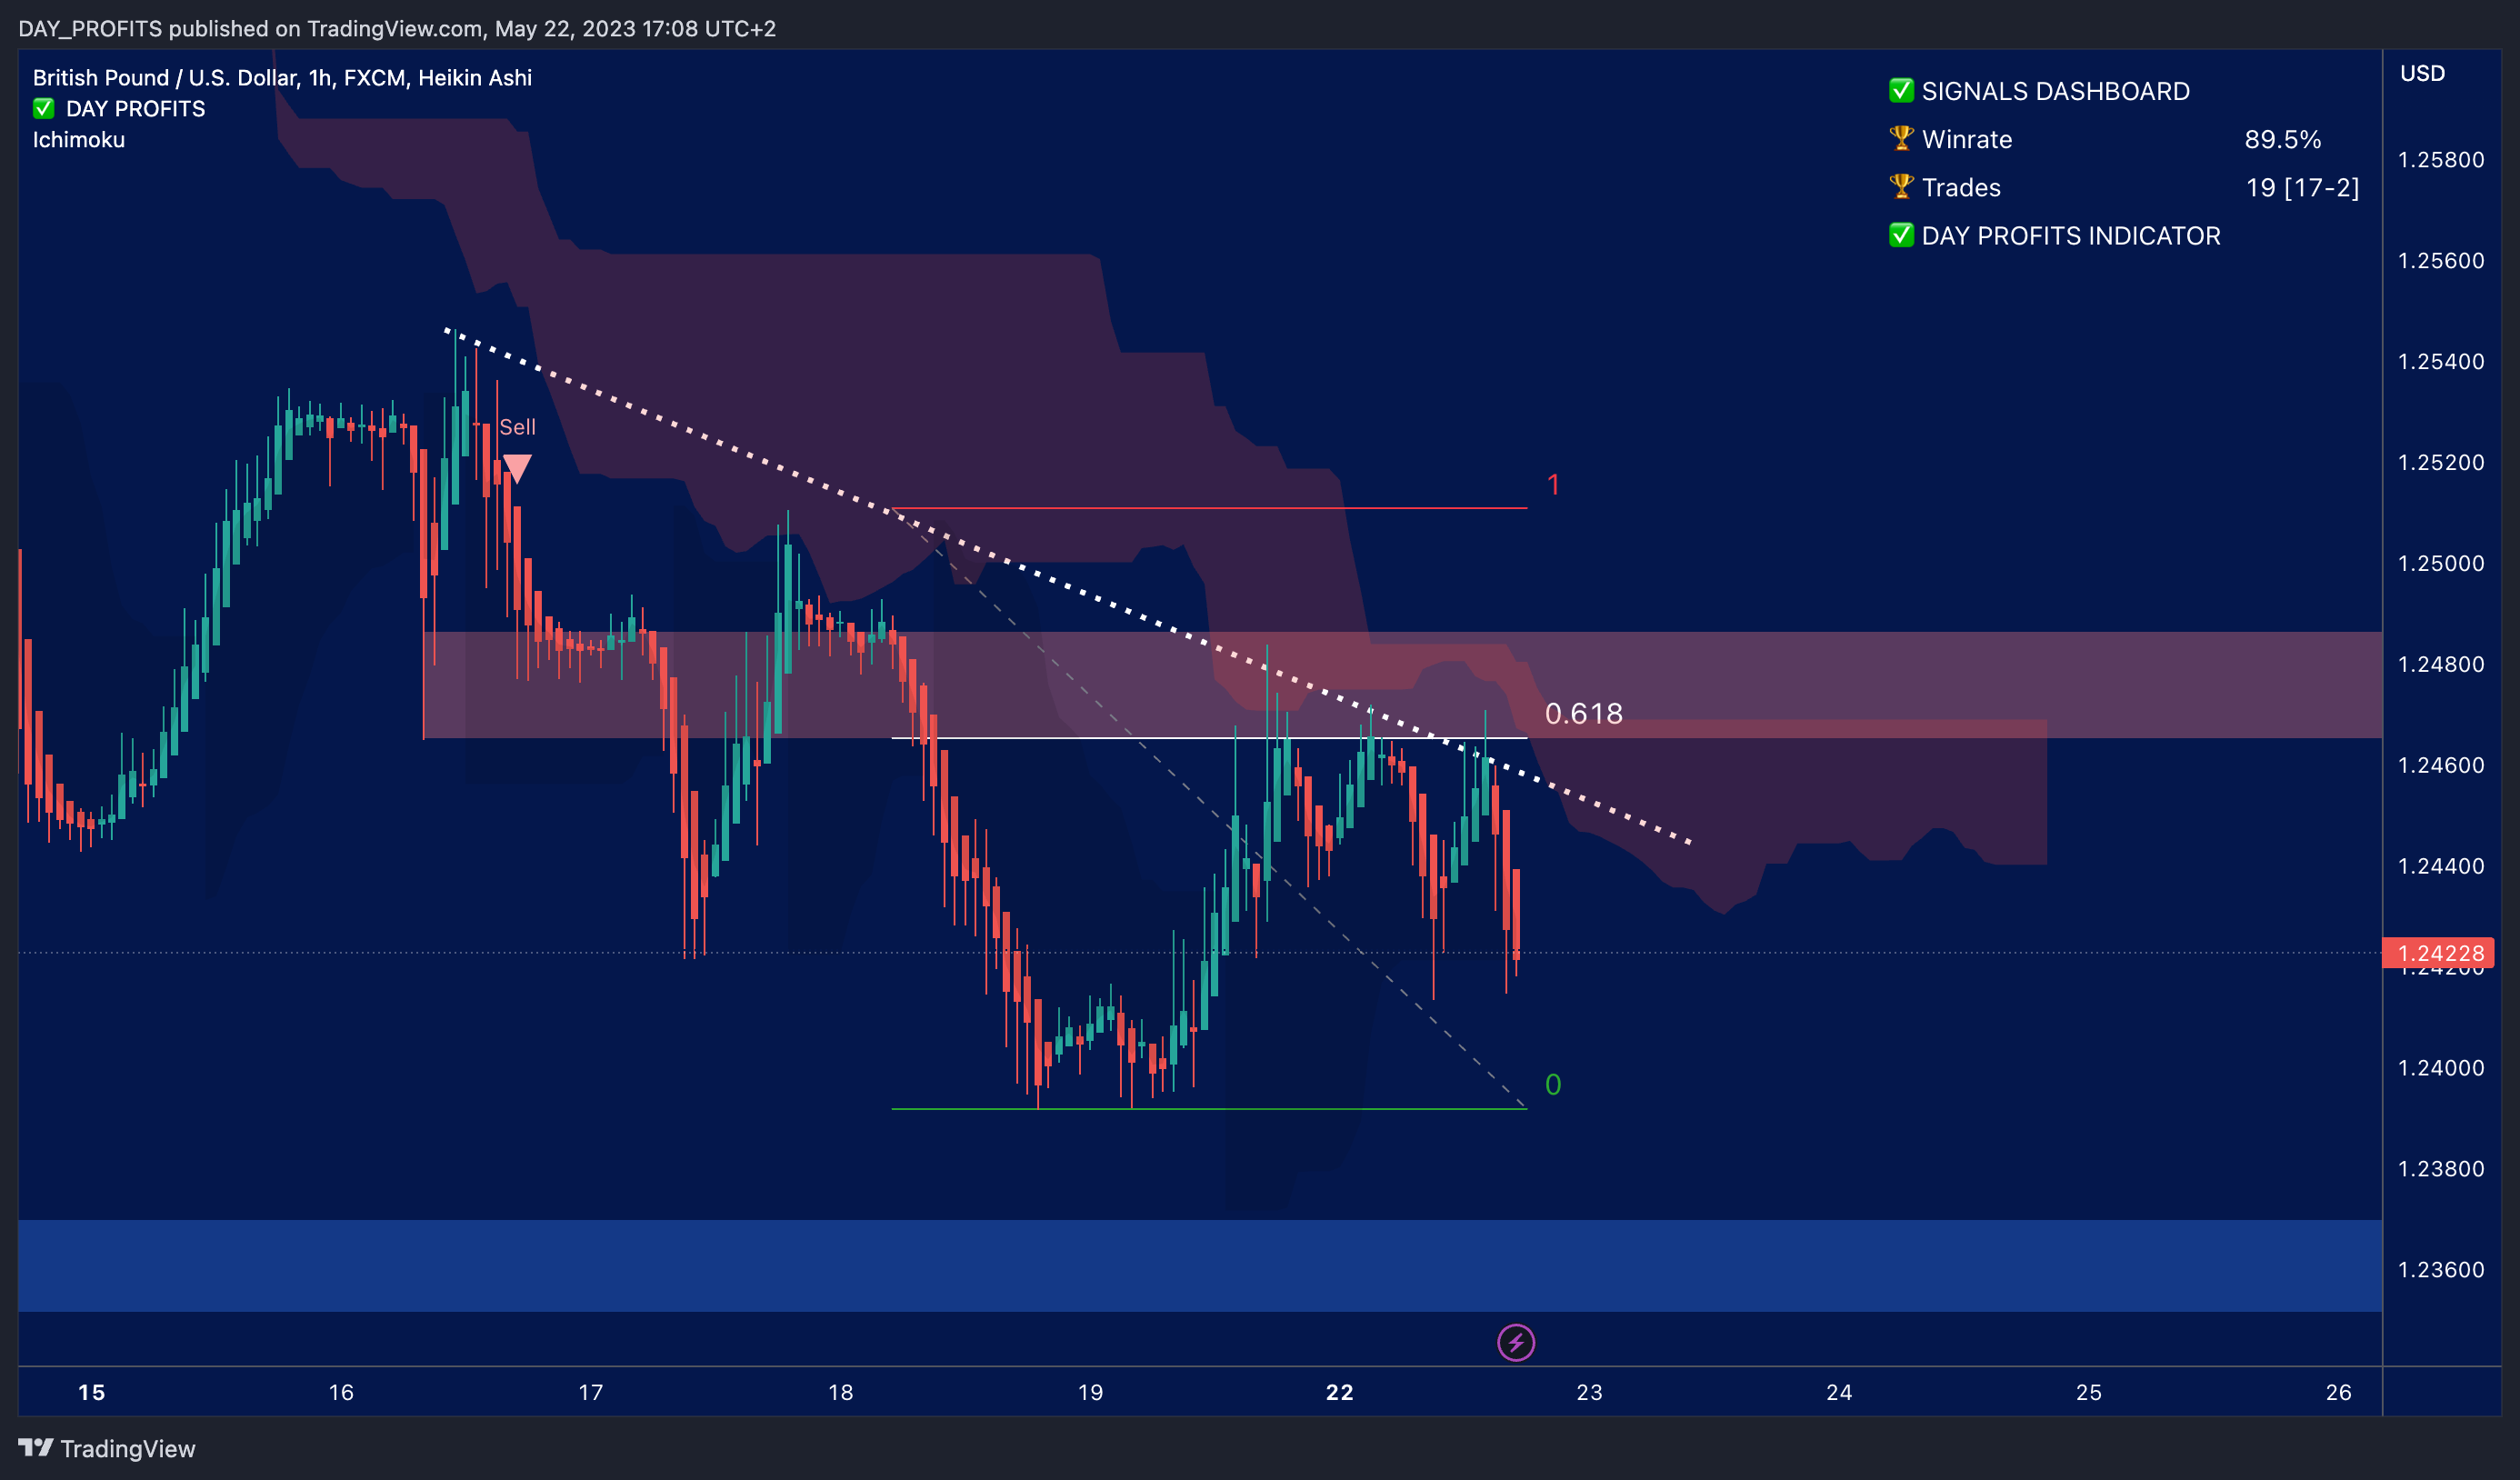The width and height of the screenshot is (2520, 1480).
Task: Click date 26 on the time axis
Action: point(2338,1392)
